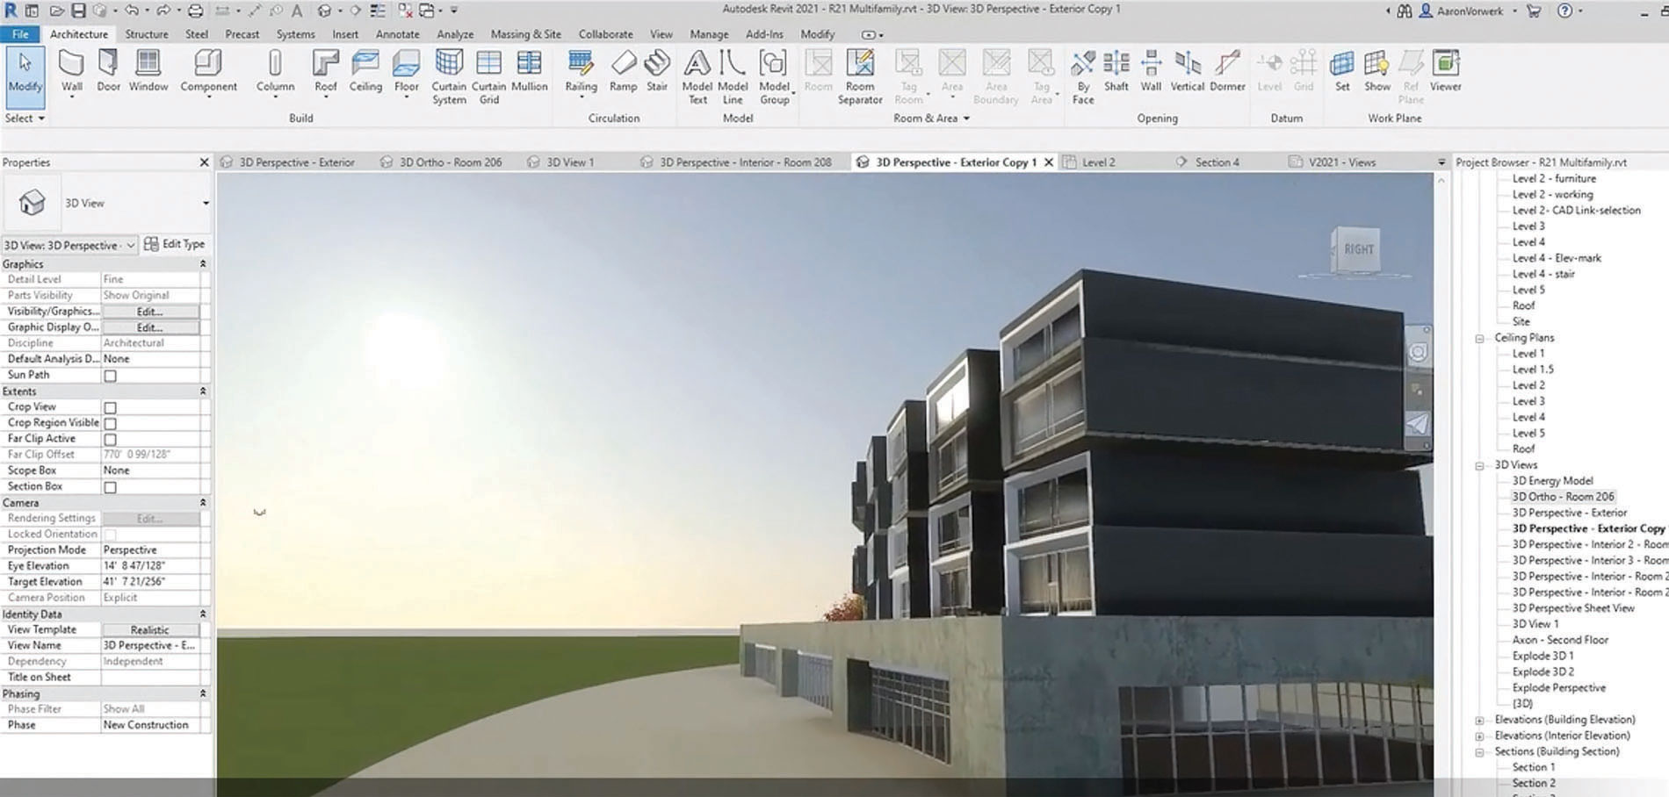Enable the Section Box checkbox
This screenshot has width=1669, height=797.
tap(110, 487)
